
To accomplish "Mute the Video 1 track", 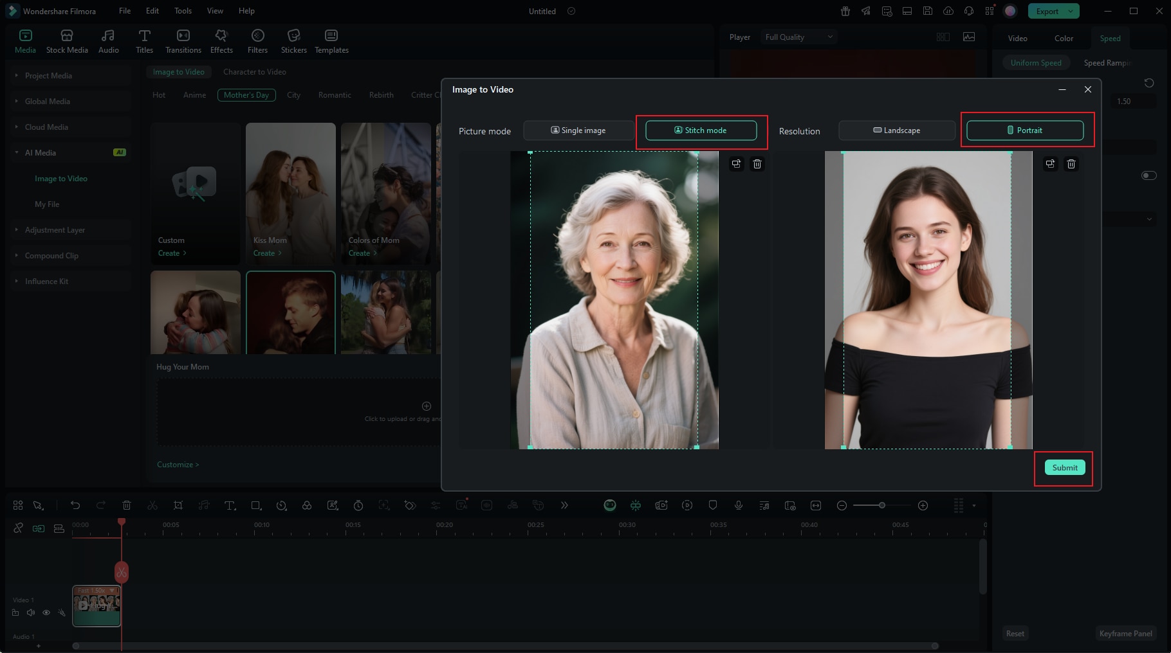I will [31, 613].
